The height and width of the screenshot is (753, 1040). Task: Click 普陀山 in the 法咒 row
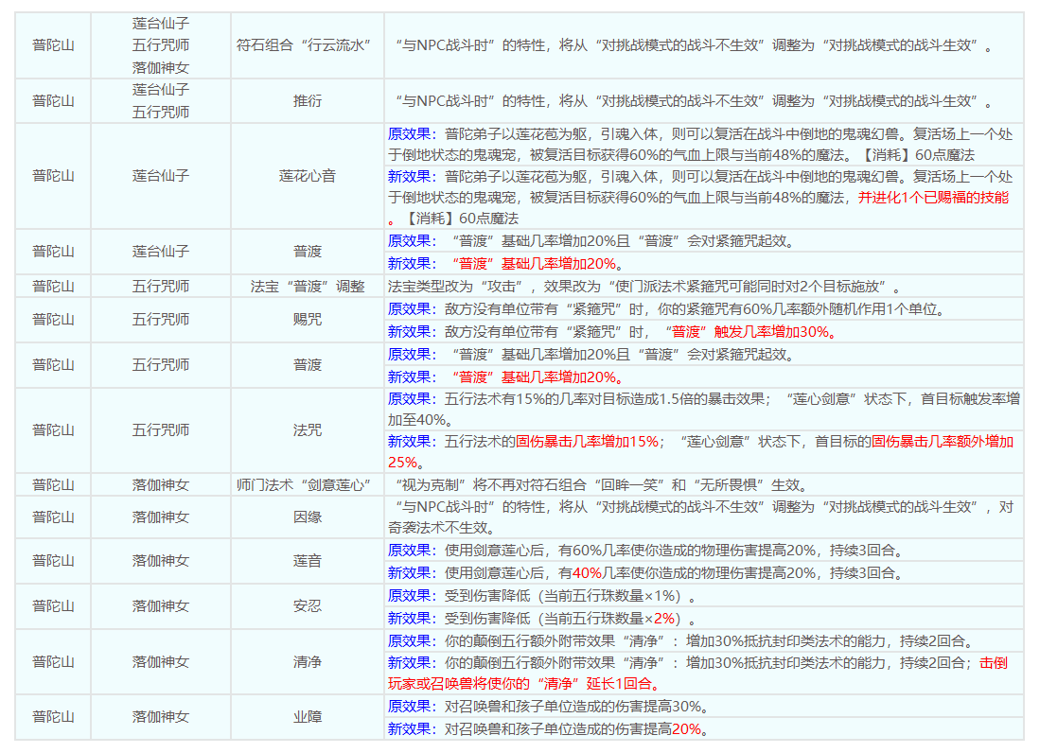pos(53,430)
